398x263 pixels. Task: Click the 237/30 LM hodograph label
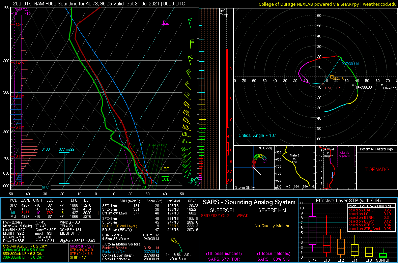[350, 64]
